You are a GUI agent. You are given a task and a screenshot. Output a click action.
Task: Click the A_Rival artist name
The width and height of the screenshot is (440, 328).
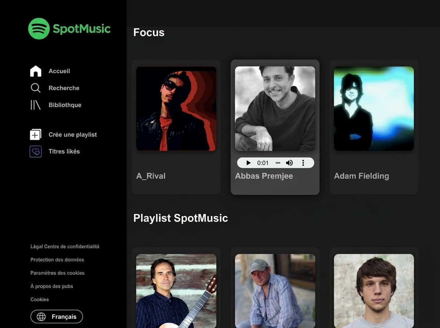pyautogui.click(x=151, y=176)
